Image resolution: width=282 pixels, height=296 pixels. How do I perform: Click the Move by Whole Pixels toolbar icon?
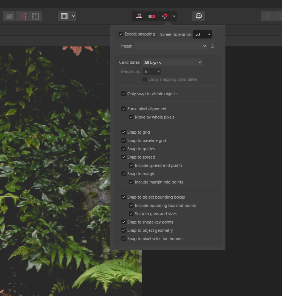pos(152,16)
